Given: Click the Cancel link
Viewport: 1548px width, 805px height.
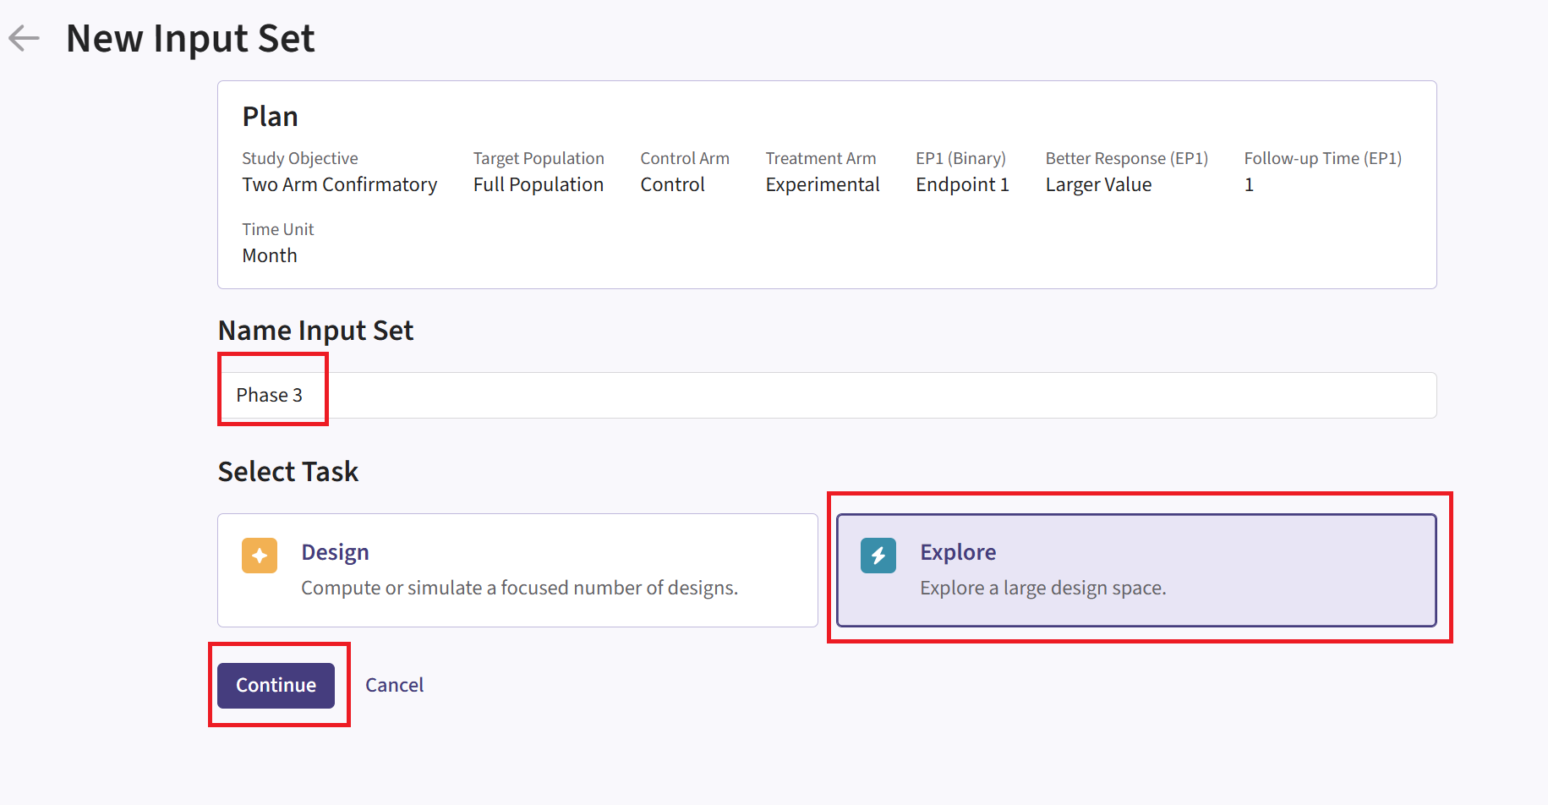Looking at the screenshot, I should click(394, 685).
